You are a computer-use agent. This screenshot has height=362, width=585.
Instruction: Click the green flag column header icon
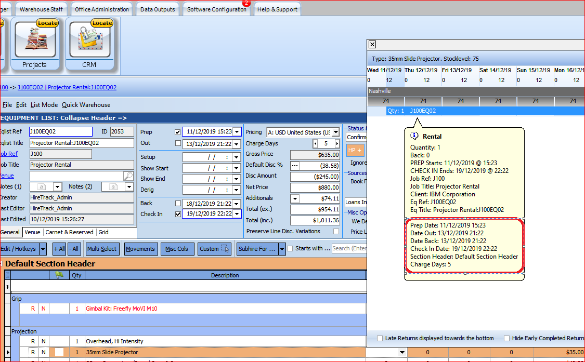59,275
